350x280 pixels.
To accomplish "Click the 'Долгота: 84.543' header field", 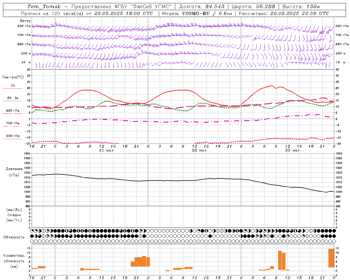I will [x=202, y=7].
